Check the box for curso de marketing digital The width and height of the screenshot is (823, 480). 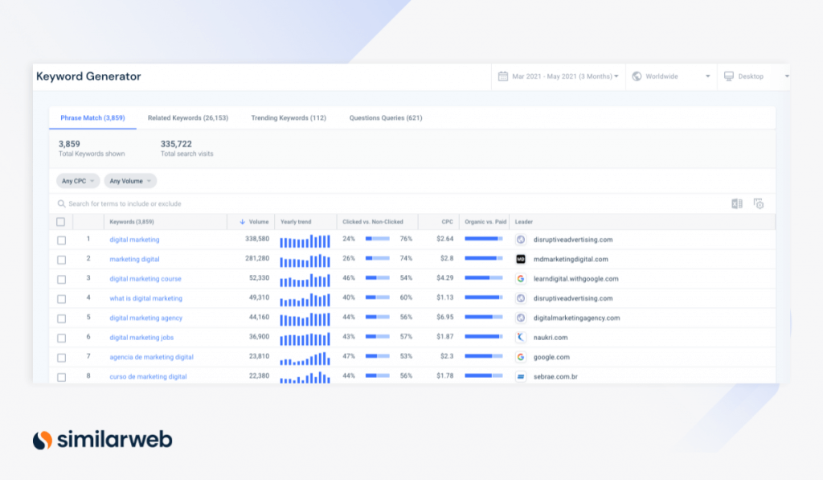pyautogui.click(x=61, y=377)
